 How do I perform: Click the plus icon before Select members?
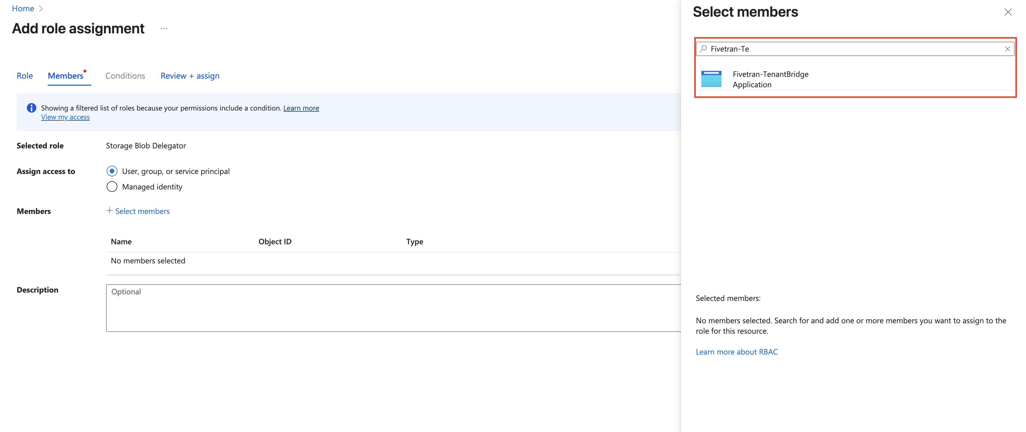point(110,211)
